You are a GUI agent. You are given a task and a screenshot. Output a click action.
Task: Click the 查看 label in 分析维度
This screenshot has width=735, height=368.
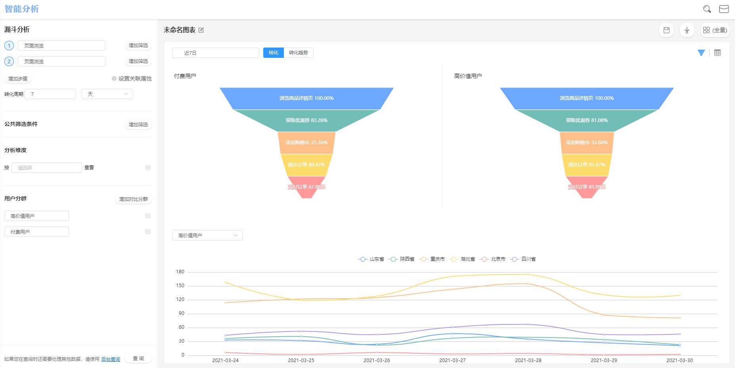[89, 168]
